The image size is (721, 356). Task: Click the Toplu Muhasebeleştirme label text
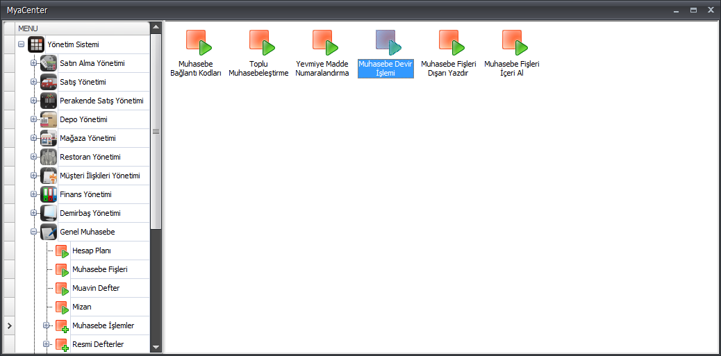[259, 69]
